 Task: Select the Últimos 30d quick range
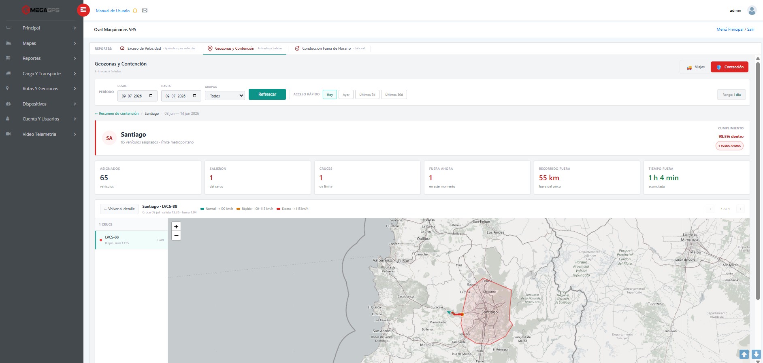(x=394, y=95)
